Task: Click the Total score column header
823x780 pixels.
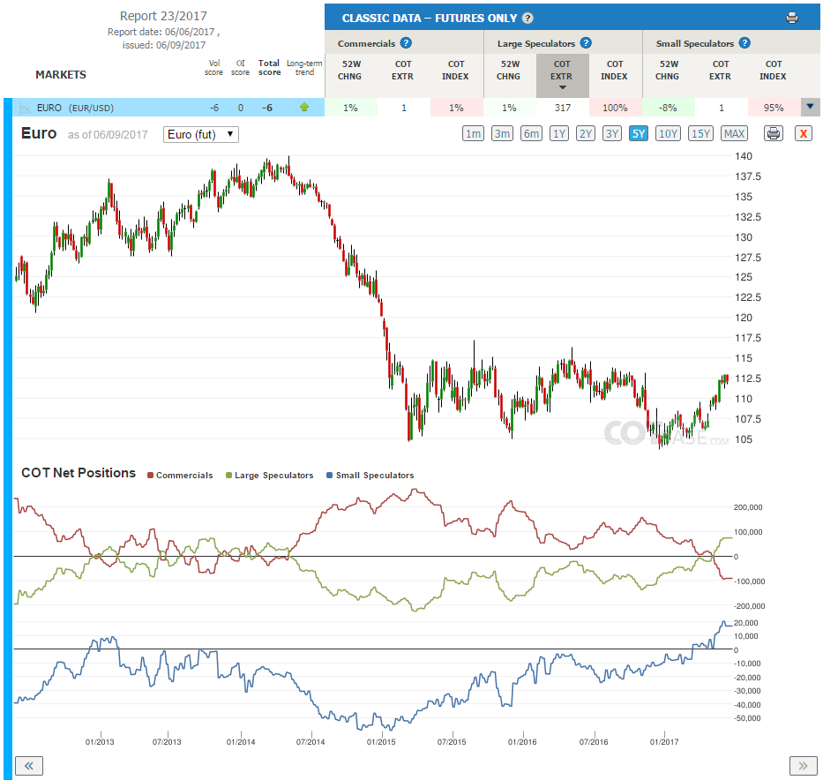Action: 269,68
